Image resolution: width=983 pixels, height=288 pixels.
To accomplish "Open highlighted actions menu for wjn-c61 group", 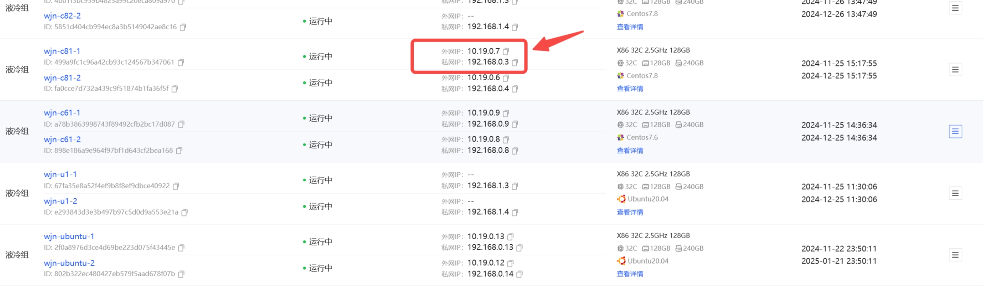I will (x=955, y=132).
